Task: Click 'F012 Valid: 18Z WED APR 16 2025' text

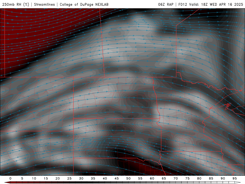Action: pyautogui.click(x=211, y=4)
